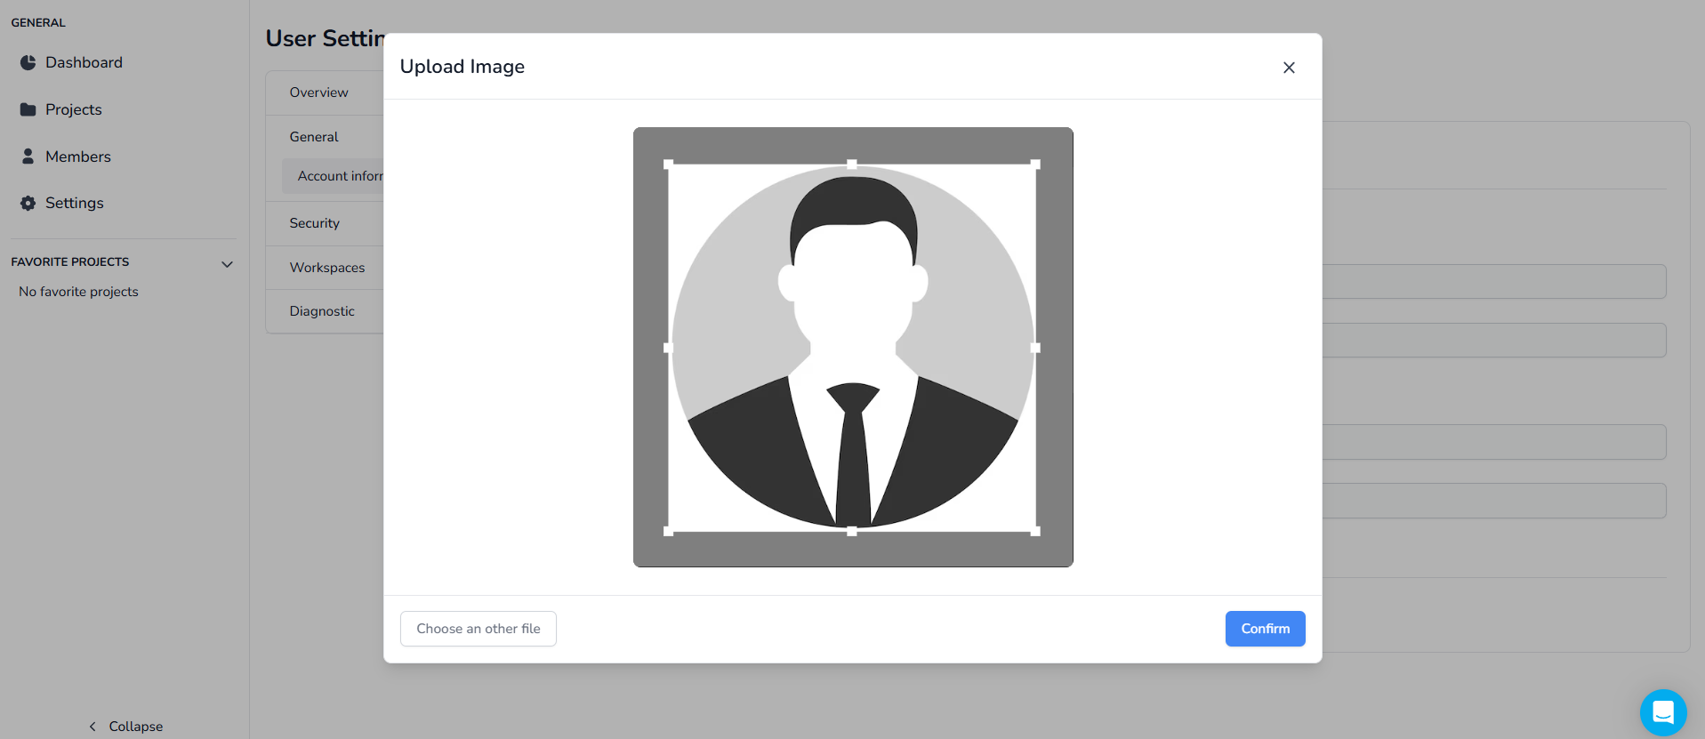
Task: Go to the Workspaces settings tab
Action: click(326, 268)
